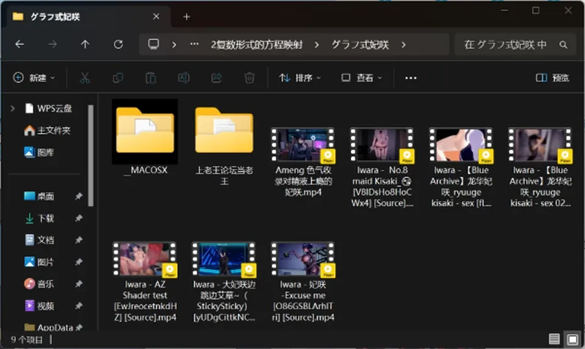
Task: Open 音乐 in the sidebar
Action: (x=39, y=284)
